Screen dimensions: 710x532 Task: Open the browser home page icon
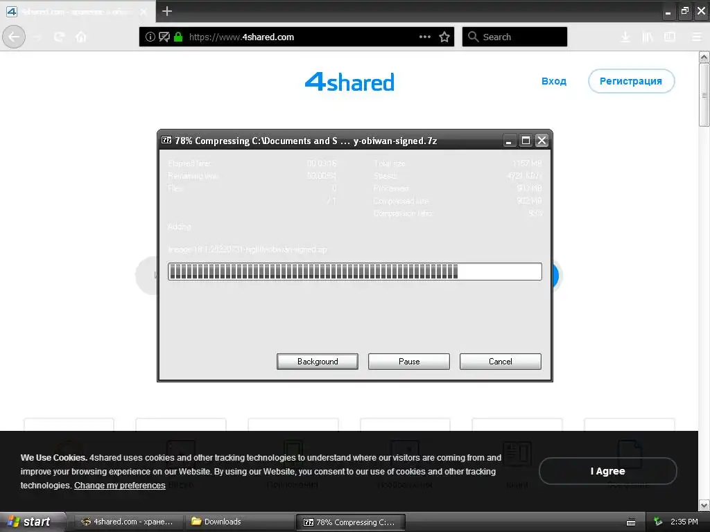pos(81,37)
